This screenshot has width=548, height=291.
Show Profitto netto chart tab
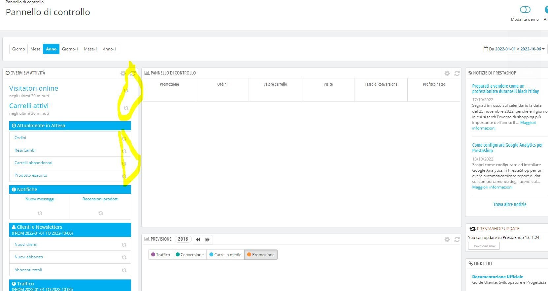tap(434, 90)
